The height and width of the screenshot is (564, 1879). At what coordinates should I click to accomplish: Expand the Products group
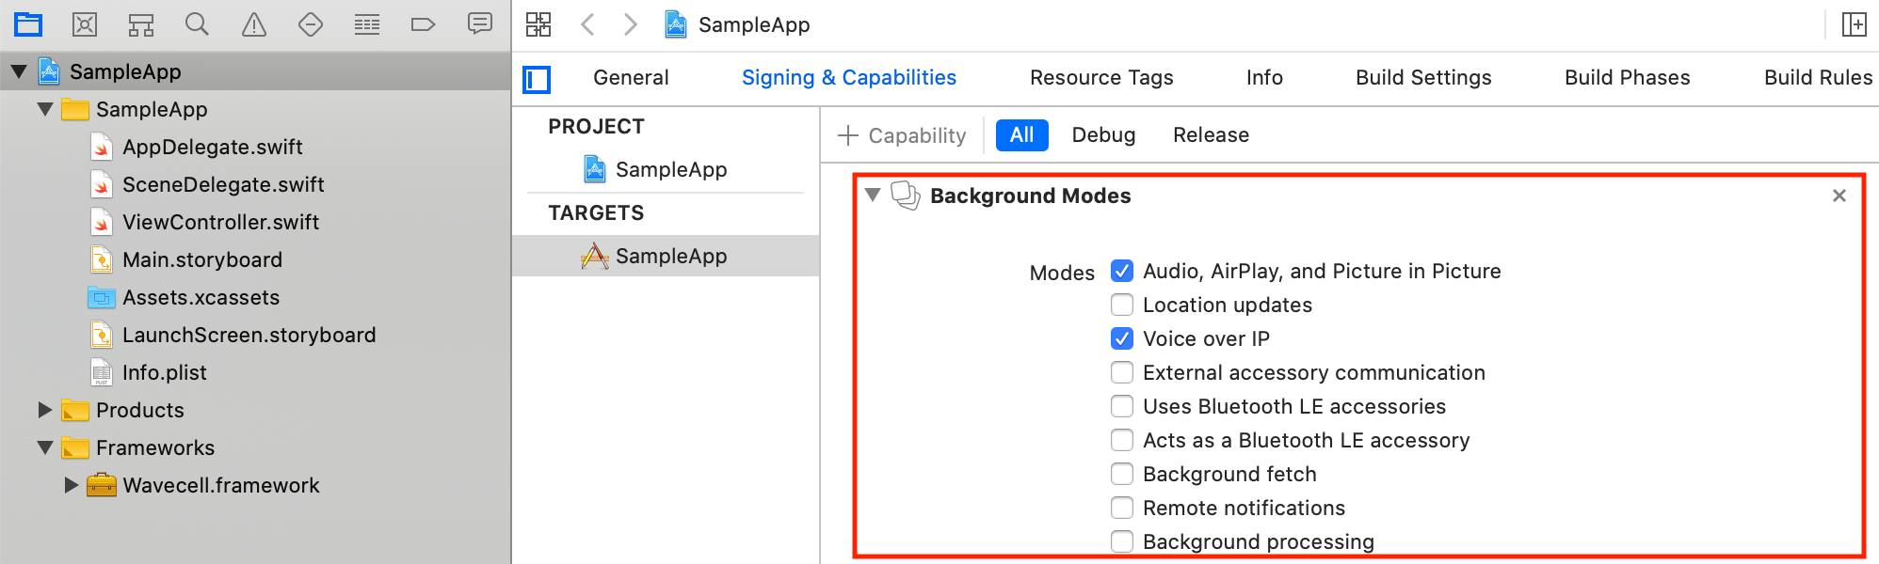pyautogui.click(x=45, y=410)
